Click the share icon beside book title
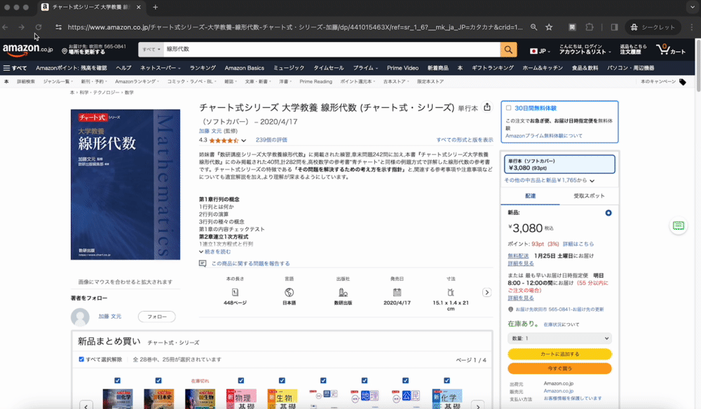The height and width of the screenshot is (409, 701). 487,107
